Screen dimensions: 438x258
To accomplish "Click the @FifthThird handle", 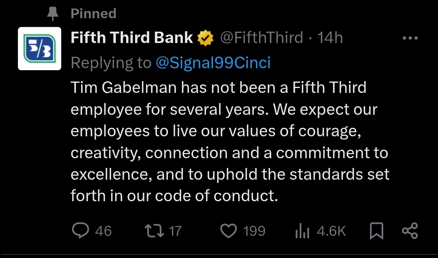I will pyautogui.click(x=262, y=38).
